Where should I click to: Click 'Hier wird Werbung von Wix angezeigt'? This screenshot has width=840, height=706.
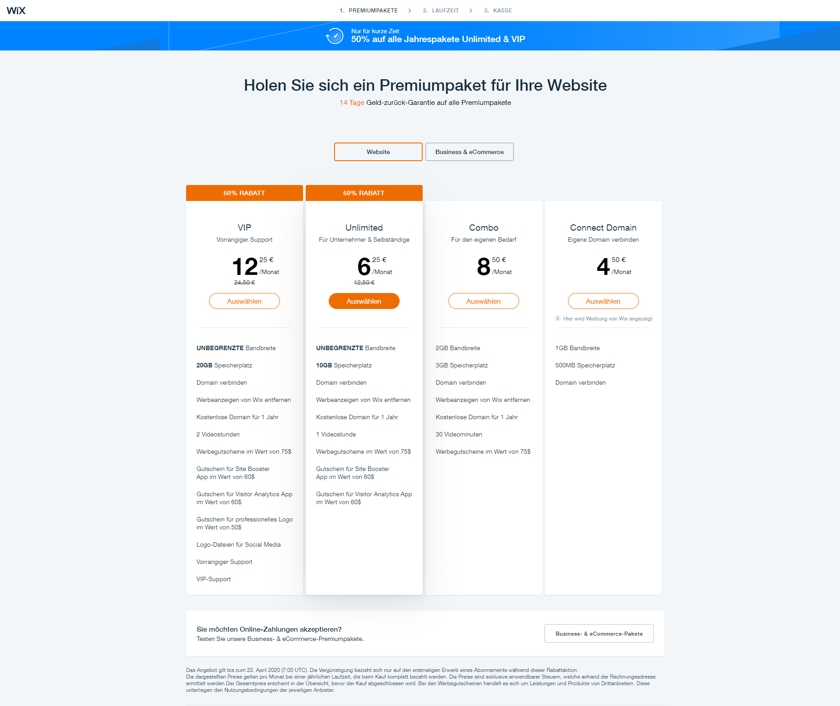pos(607,319)
